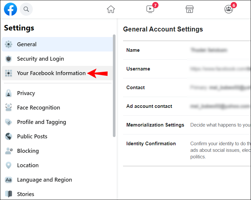Click the Identity Confirmation description text
The image size is (251, 200).
pos(220,150)
